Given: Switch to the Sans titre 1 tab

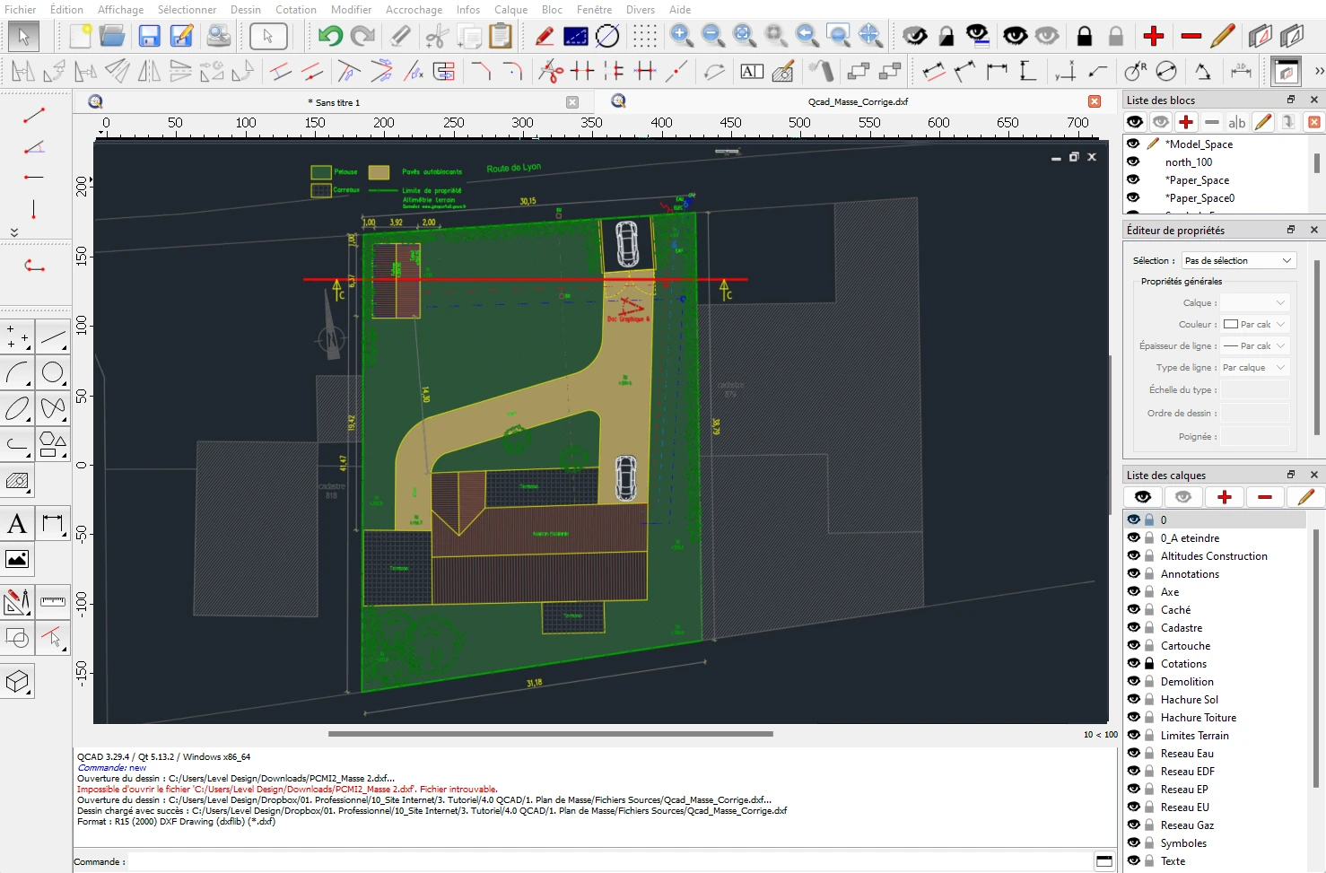Looking at the screenshot, I should (x=334, y=102).
